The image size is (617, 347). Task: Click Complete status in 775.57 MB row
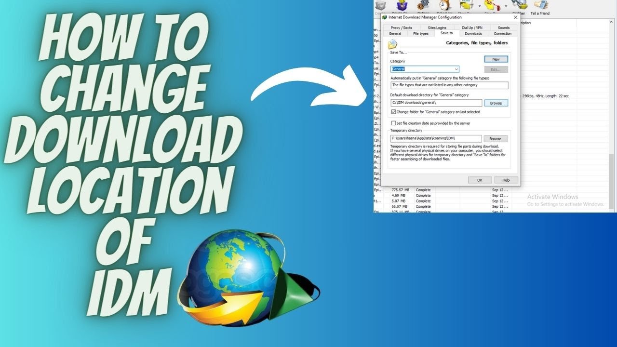[x=423, y=190]
